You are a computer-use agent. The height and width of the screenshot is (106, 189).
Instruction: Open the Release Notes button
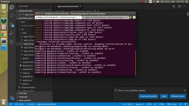tap(178, 96)
